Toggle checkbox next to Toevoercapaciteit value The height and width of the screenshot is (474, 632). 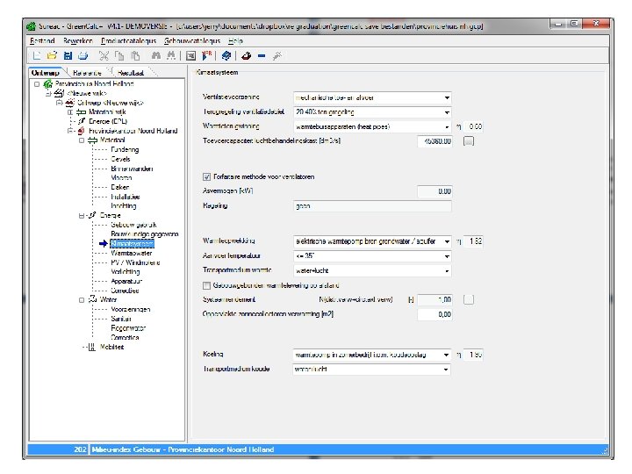(469, 141)
